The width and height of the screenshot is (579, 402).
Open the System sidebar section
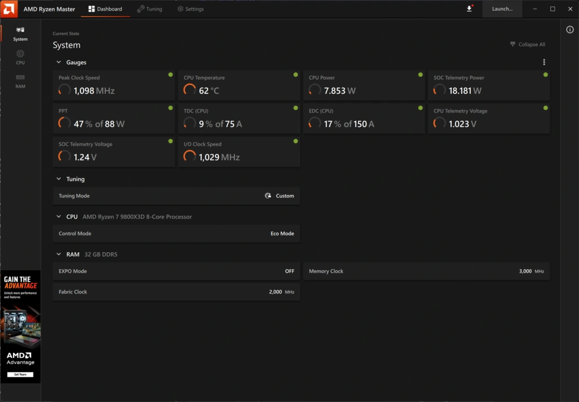20,33
